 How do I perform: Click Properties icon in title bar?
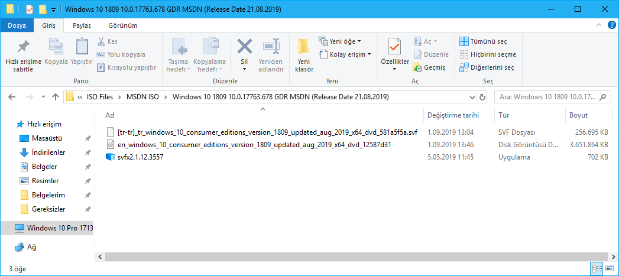point(29,9)
